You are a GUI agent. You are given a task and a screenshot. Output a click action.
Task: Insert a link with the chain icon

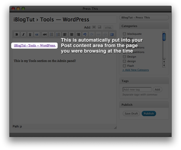pos(98,34)
